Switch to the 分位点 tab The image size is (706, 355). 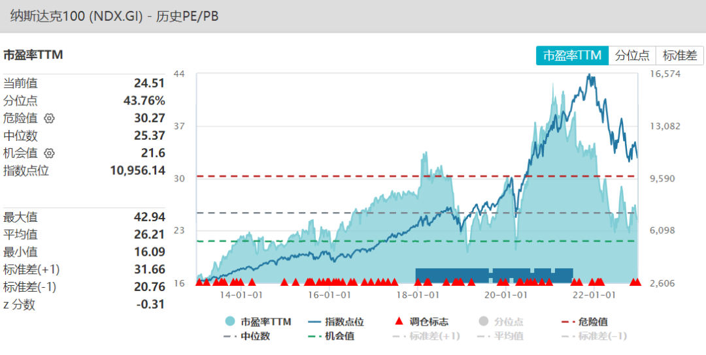[632, 55]
